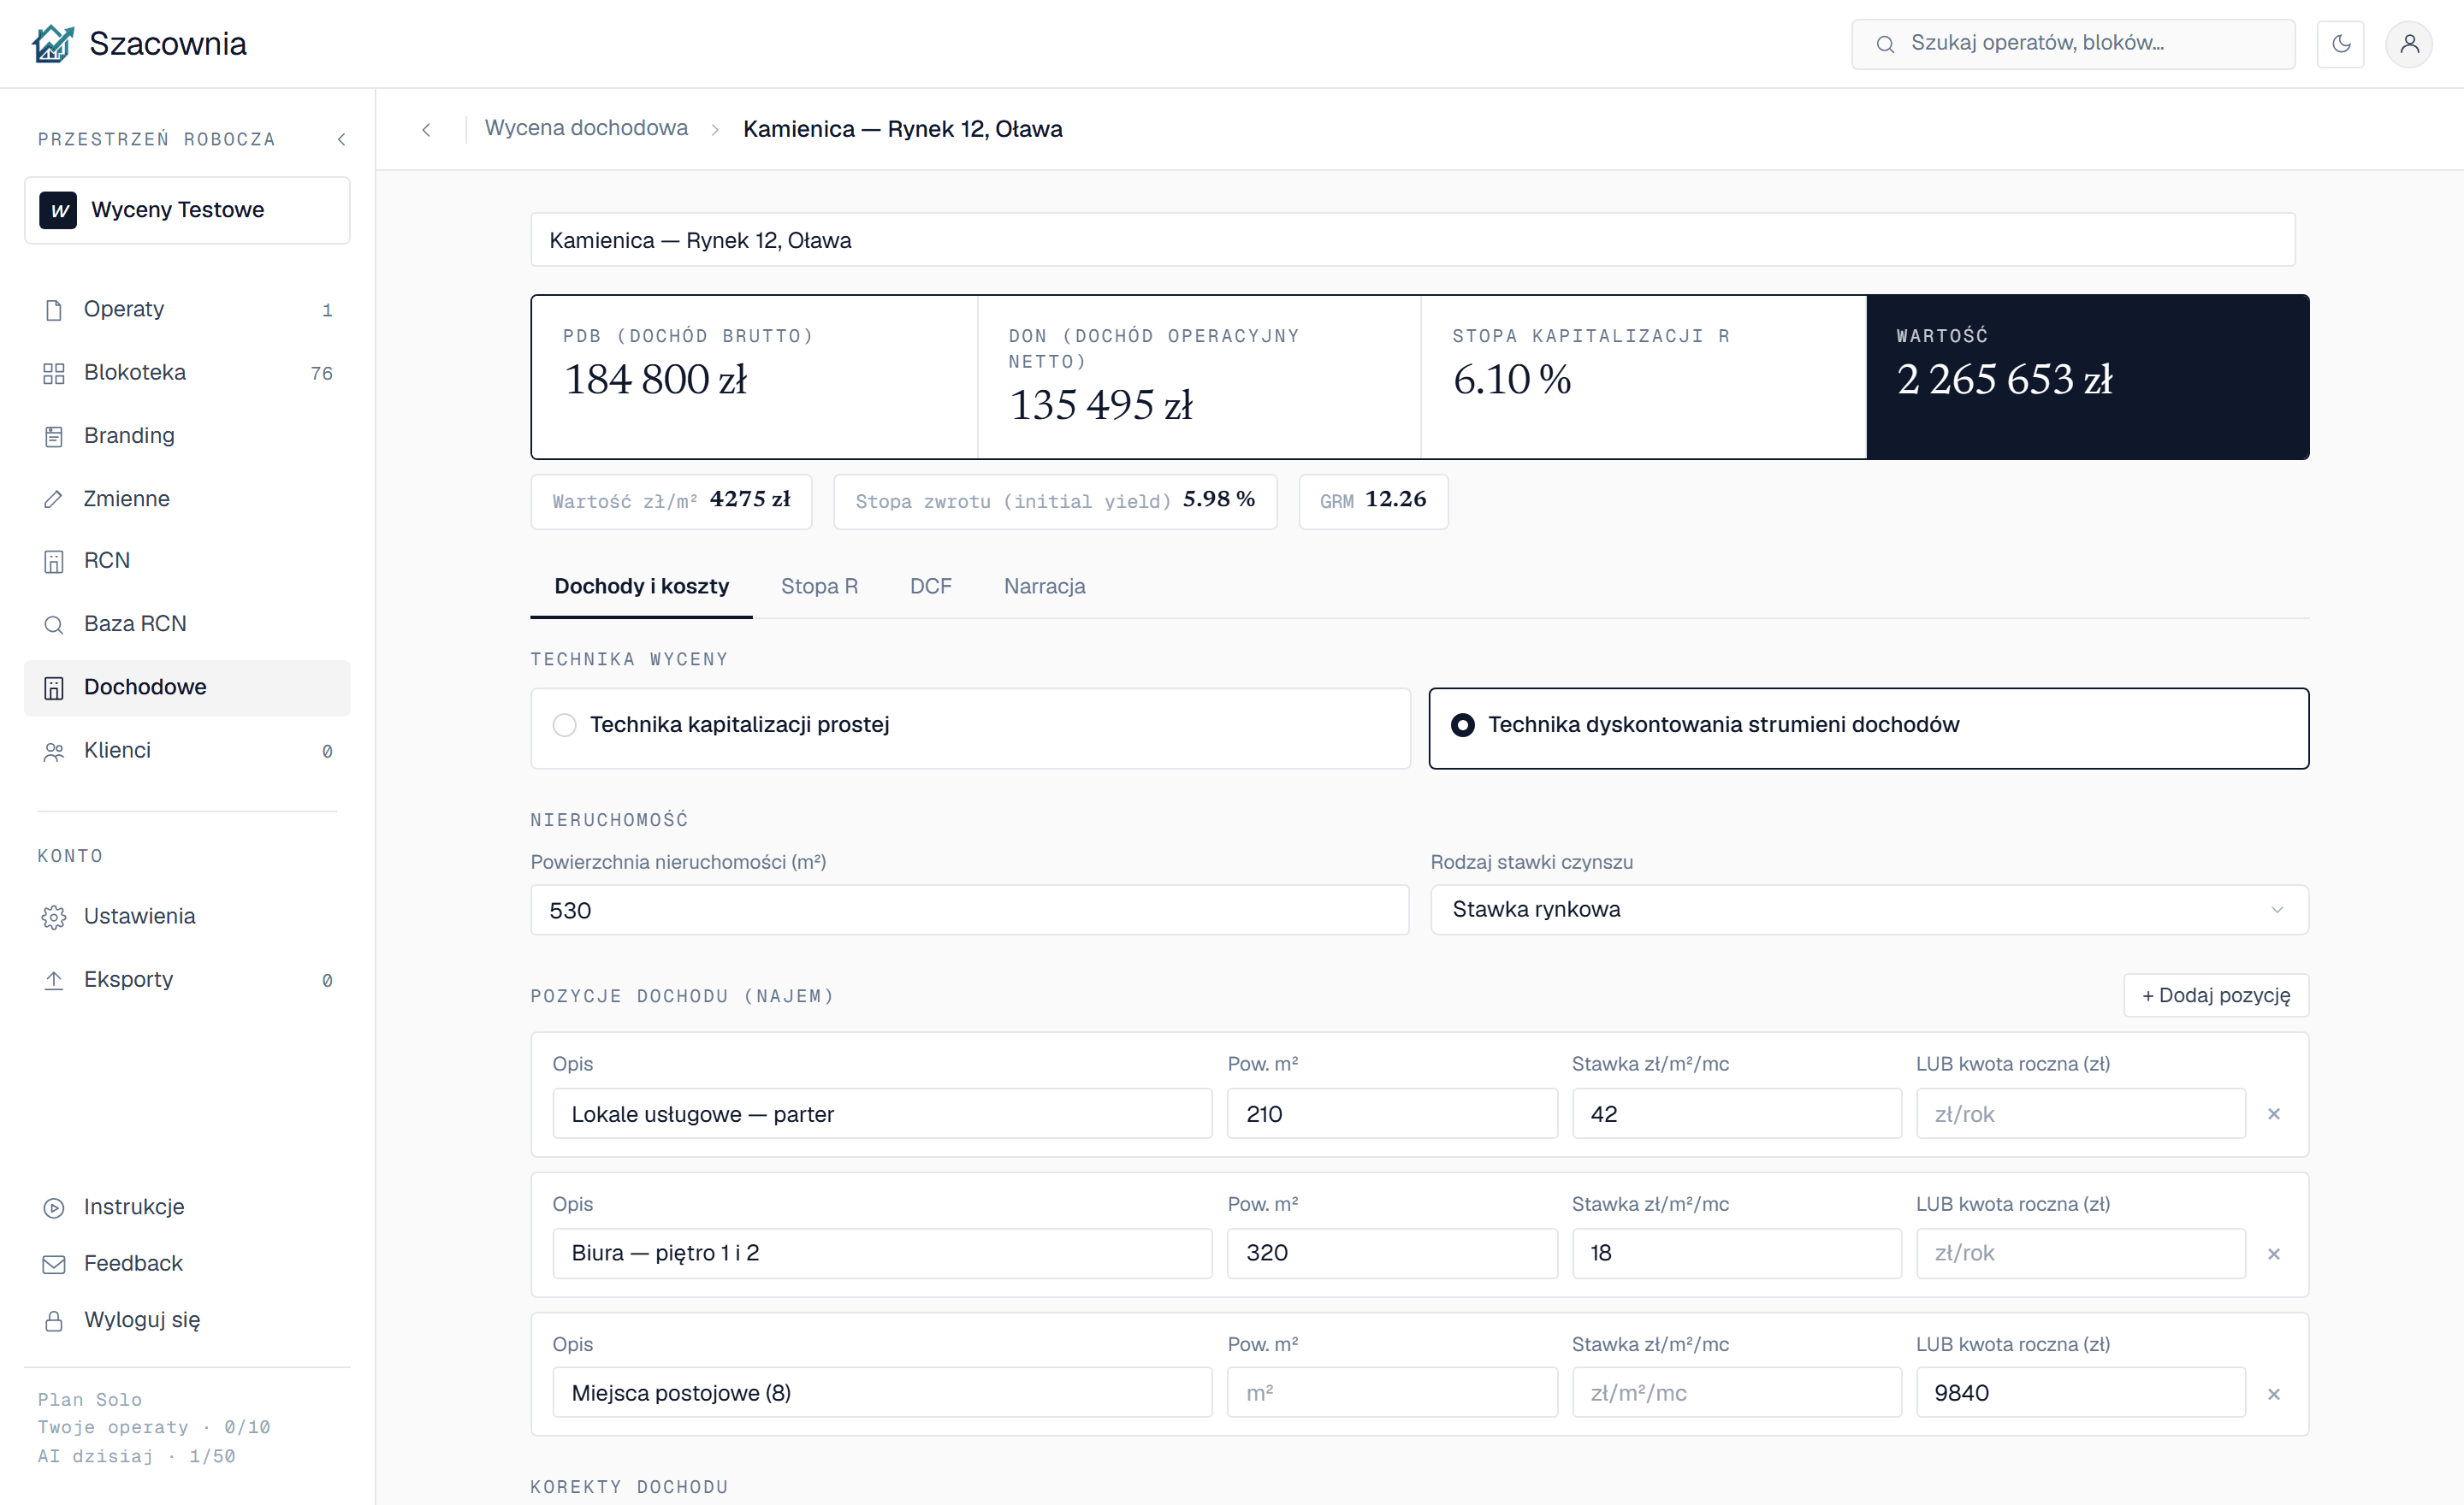Remove the Biura — piętro 1 i 2 row
2464x1505 pixels.
[2273, 1253]
